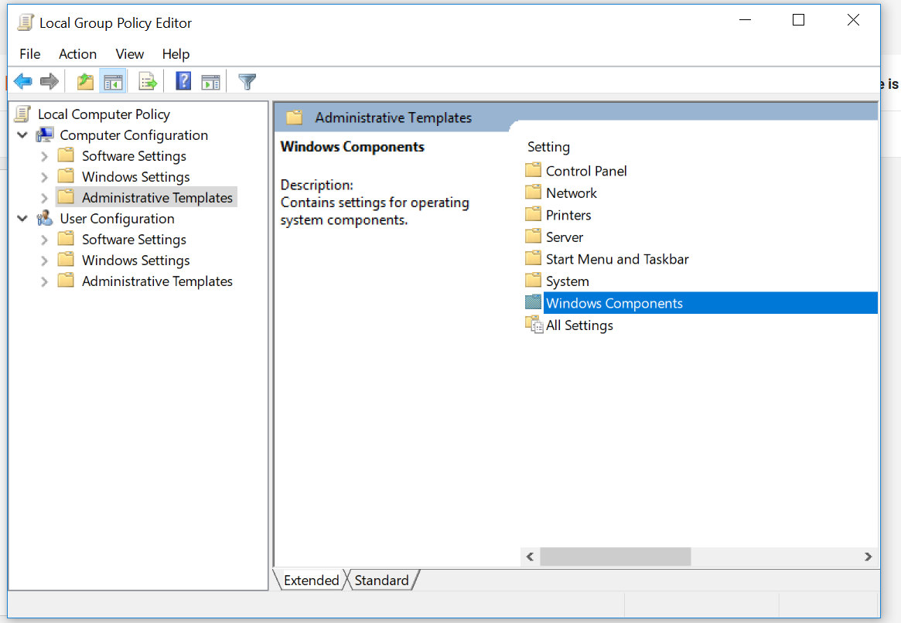The height and width of the screenshot is (623, 901).
Task: Click the Back arrow toolbar icon
Action: click(x=23, y=81)
